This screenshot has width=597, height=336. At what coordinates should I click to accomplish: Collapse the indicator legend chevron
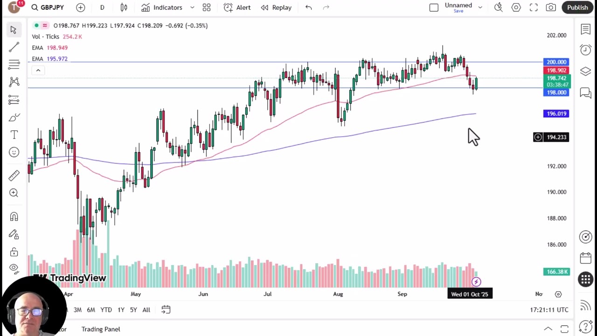38,70
